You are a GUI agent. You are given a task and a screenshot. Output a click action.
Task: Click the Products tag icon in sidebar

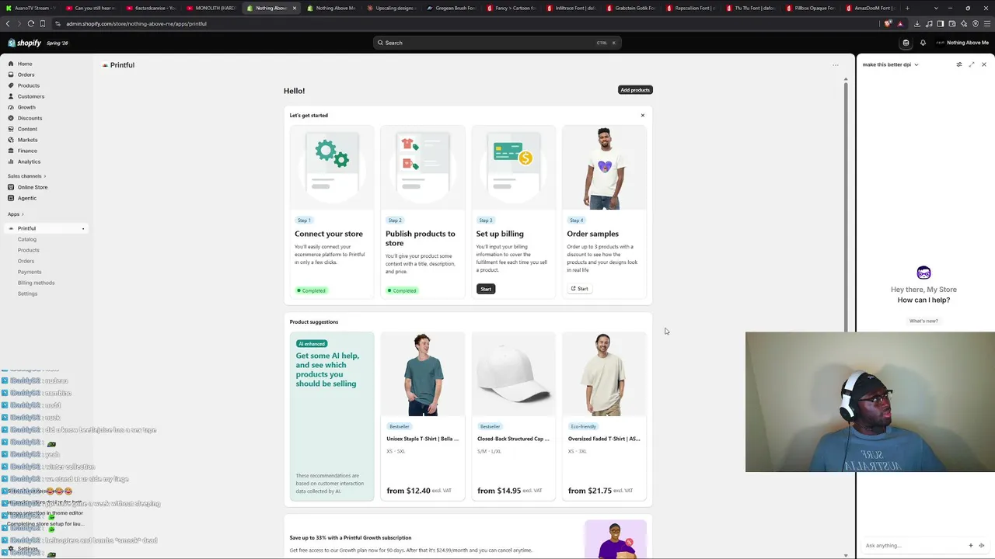[x=11, y=85]
